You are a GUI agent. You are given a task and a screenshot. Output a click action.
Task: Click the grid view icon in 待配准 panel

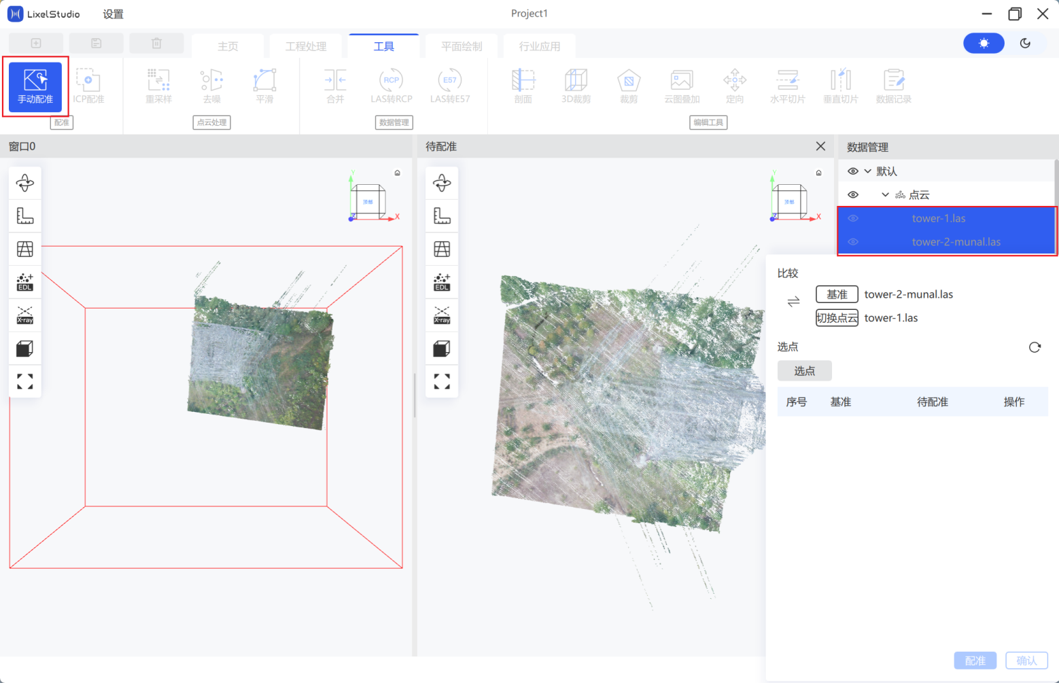click(x=442, y=249)
